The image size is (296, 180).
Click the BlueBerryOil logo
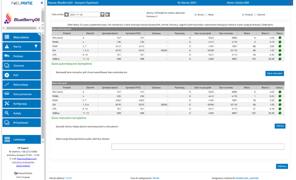click(x=22, y=18)
